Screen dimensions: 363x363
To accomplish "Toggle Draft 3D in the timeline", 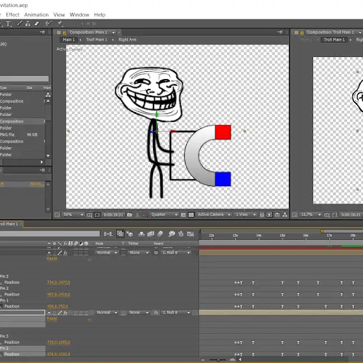I will [130, 234].
